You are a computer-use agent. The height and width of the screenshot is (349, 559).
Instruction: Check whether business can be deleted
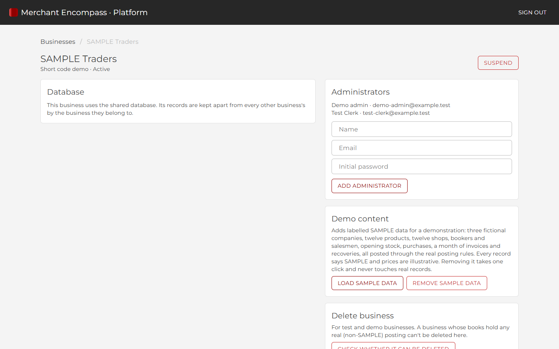coord(393,346)
